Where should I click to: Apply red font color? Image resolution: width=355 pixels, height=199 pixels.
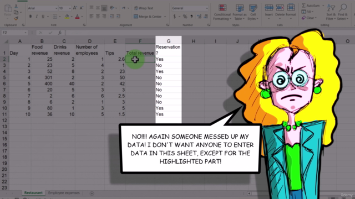click(x=77, y=17)
